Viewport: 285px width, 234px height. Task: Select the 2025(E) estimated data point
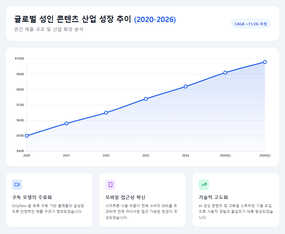225,73
